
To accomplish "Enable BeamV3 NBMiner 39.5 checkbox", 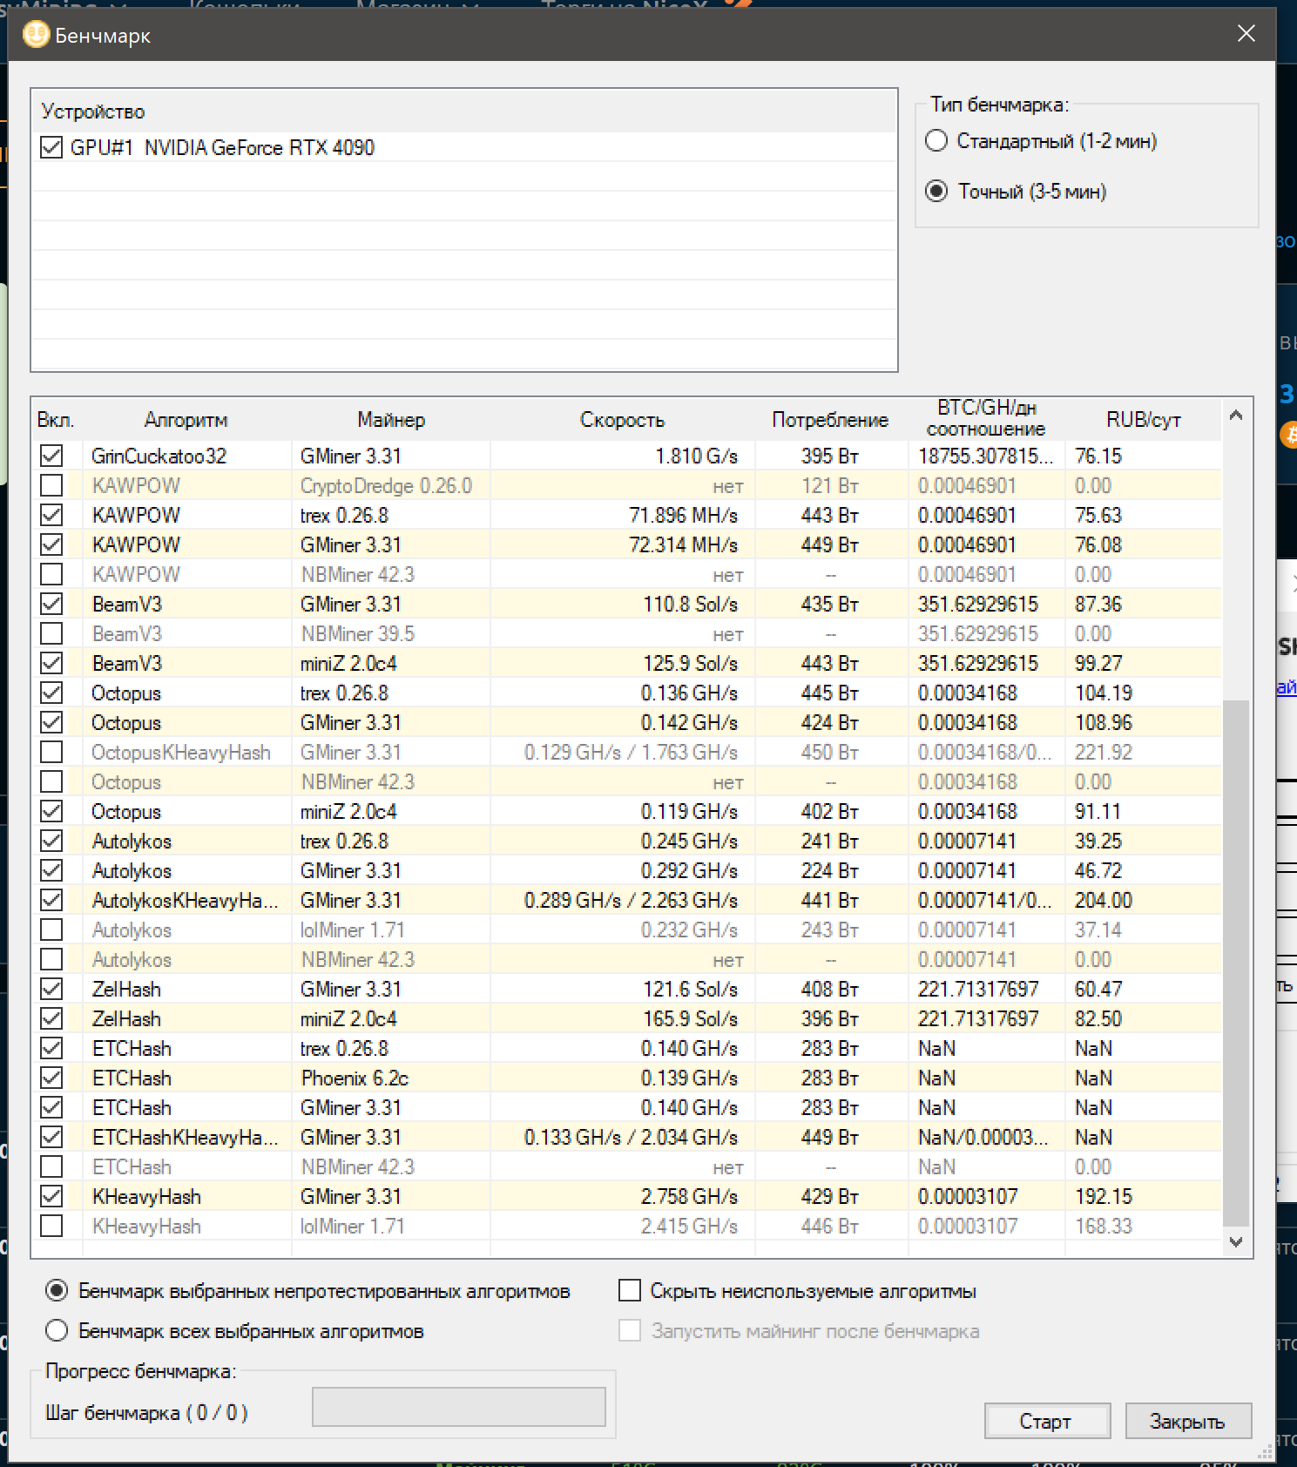I will (51, 633).
